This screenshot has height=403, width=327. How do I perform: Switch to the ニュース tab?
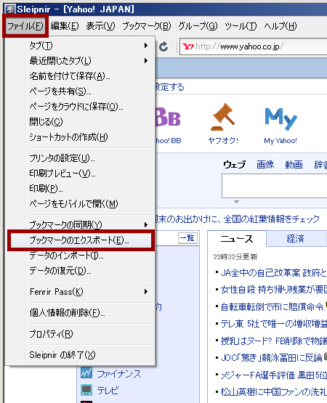click(x=237, y=239)
